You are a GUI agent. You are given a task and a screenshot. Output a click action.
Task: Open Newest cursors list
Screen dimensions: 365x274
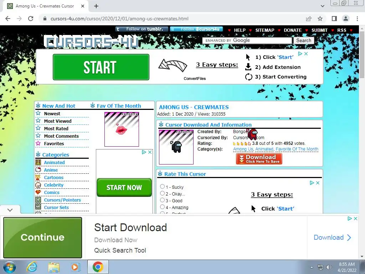52,114
